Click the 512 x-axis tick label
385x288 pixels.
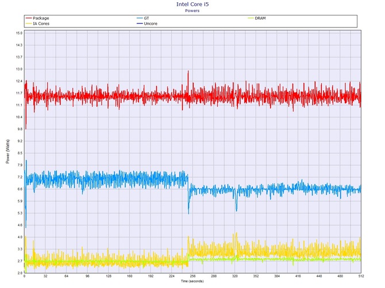tap(361, 276)
